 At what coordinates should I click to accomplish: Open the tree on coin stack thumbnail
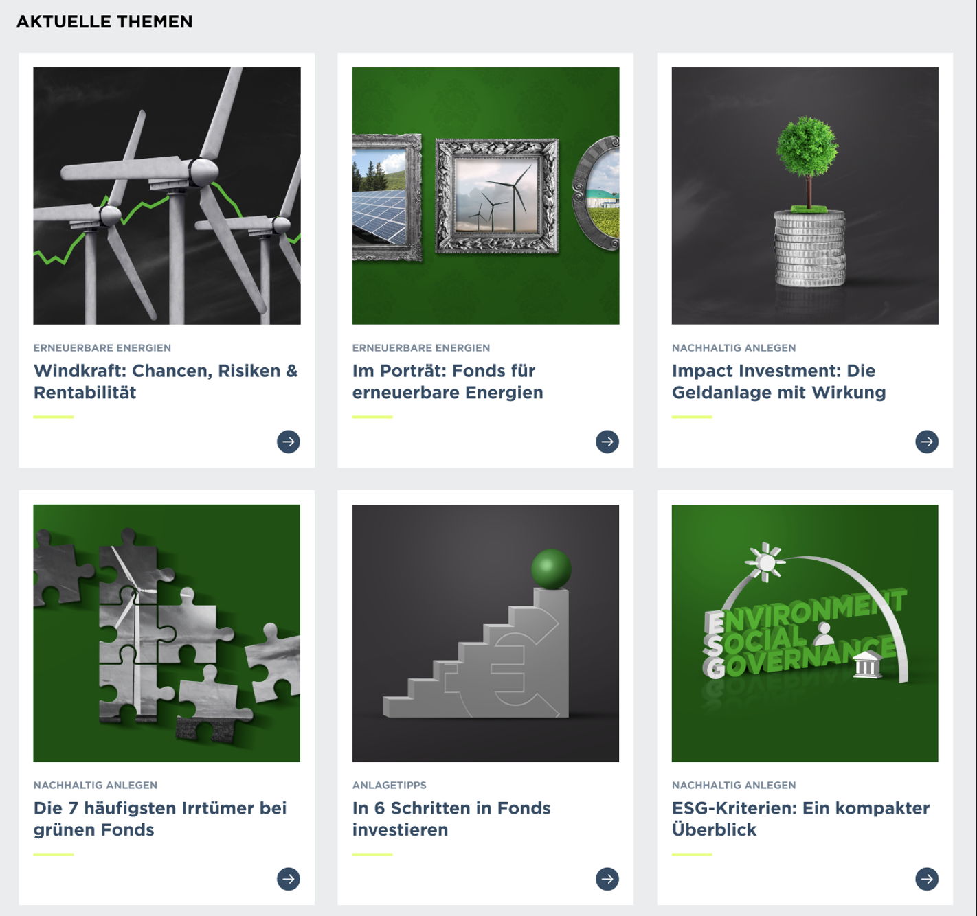pos(805,196)
